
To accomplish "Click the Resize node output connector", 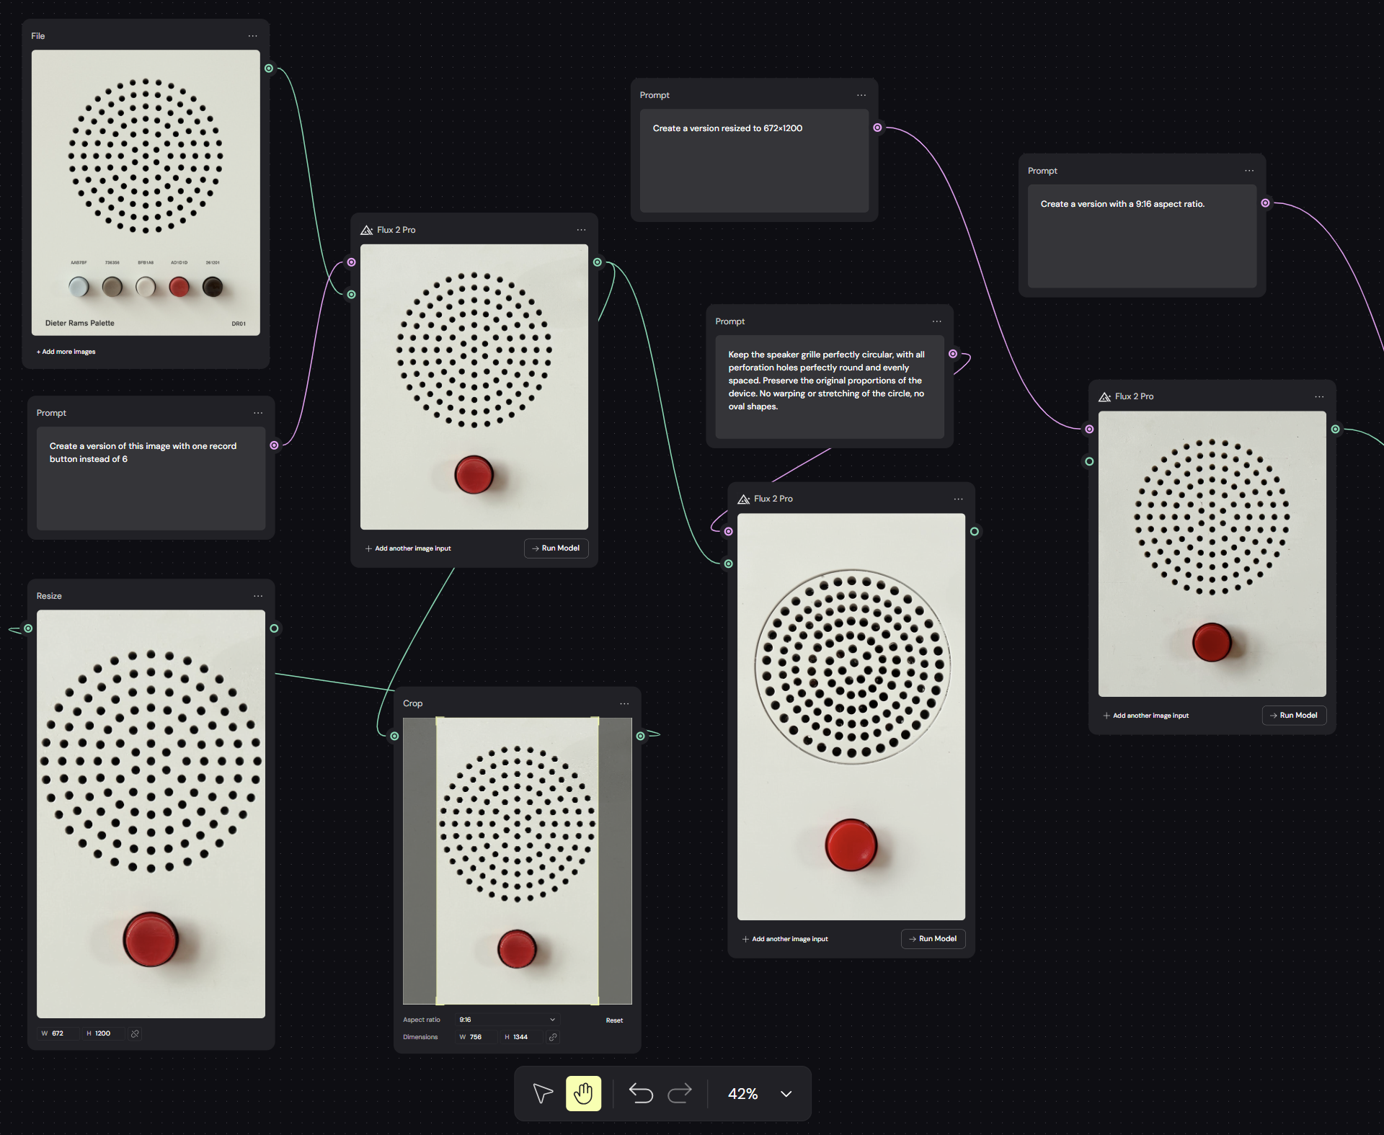I will [274, 628].
